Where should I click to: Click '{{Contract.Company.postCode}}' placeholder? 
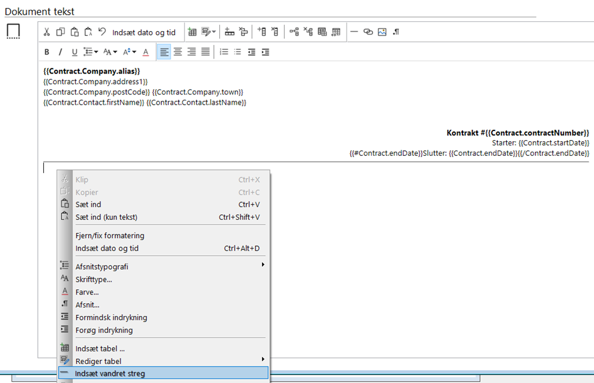coord(97,92)
